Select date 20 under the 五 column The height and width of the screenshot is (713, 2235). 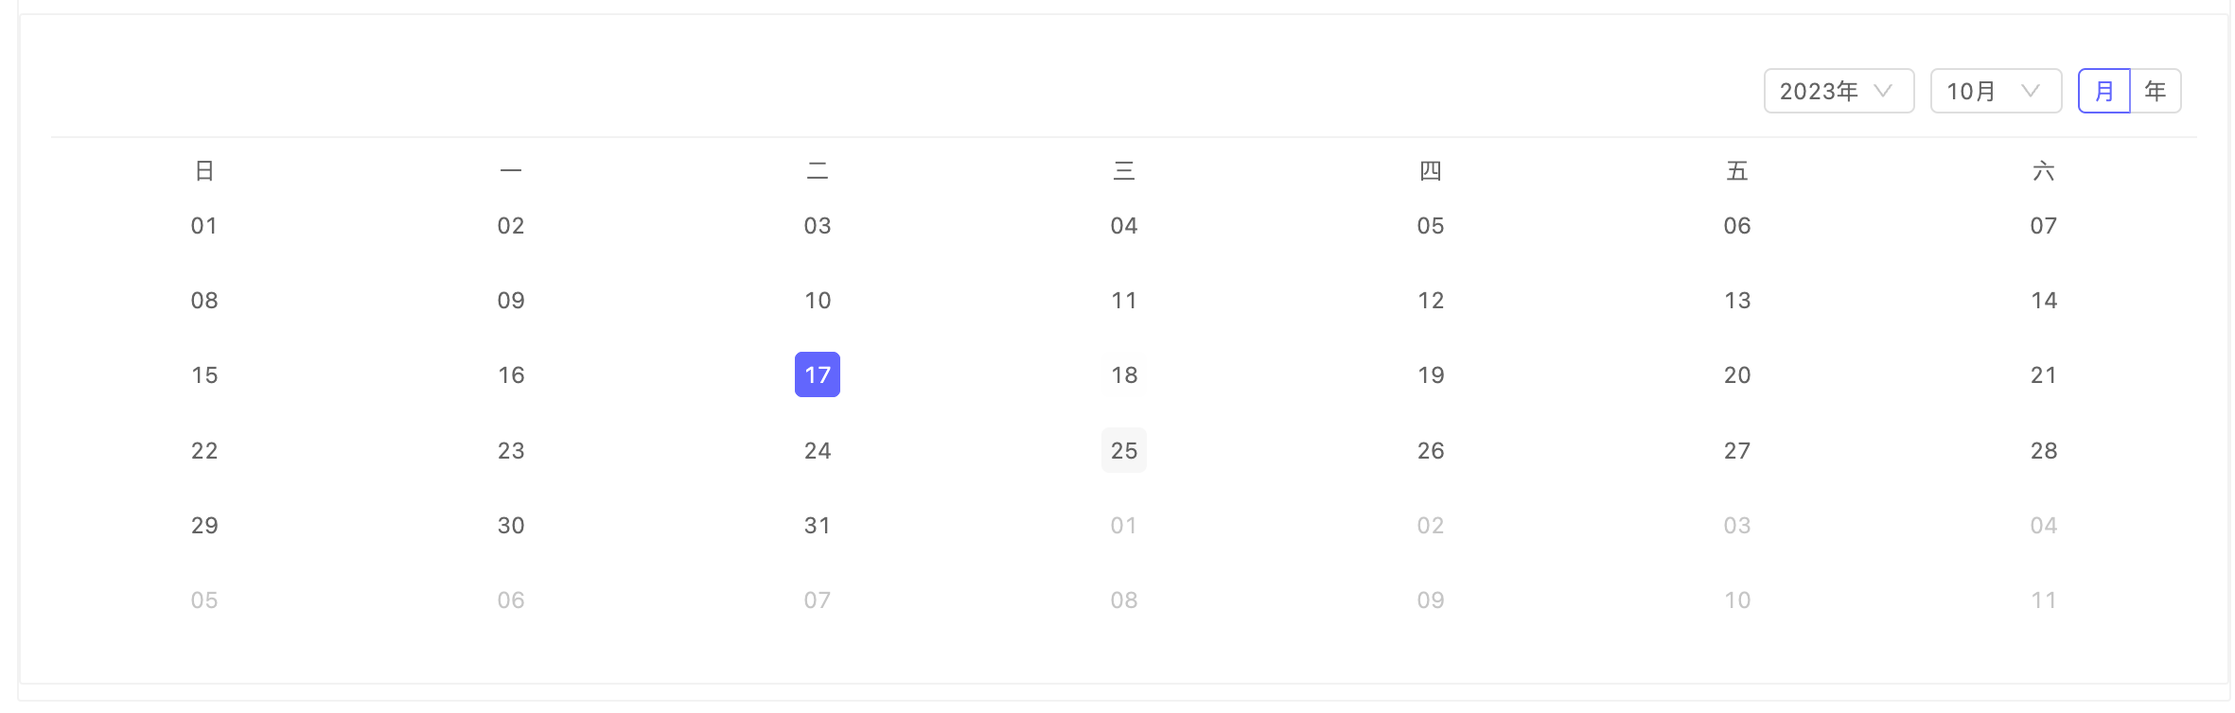click(1737, 374)
